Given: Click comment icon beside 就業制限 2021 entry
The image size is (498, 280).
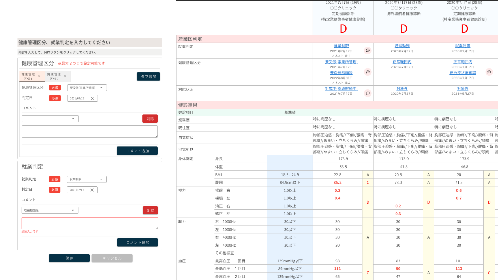Looking at the screenshot, I should [x=368, y=51].
